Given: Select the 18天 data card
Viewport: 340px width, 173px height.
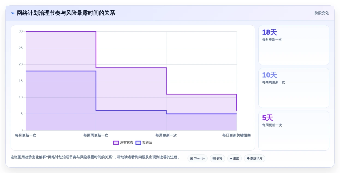Looking at the screenshot, I should [x=294, y=45].
